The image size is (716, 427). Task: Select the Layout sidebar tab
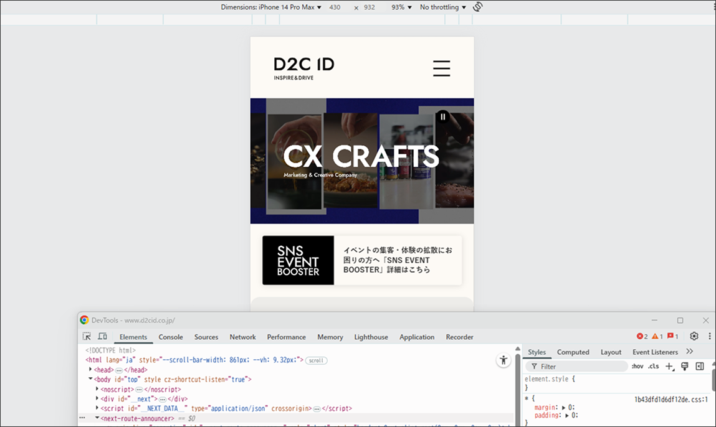coord(611,352)
